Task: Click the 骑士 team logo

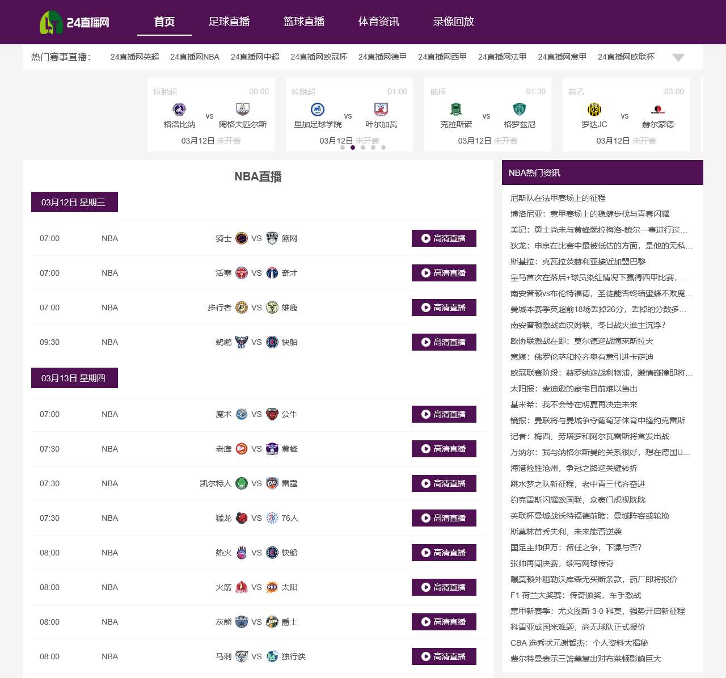Action: pyautogui.click(x=242, y=238)
